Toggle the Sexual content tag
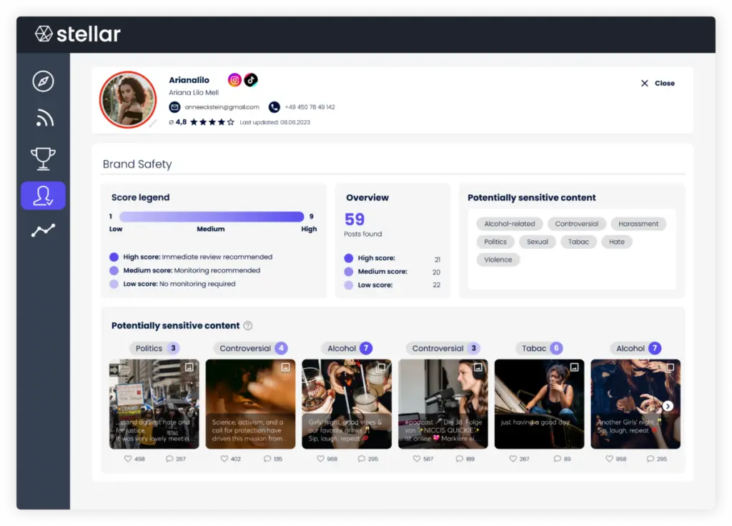 click(x=537, y=242)
